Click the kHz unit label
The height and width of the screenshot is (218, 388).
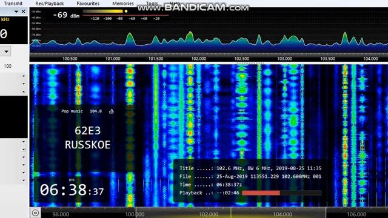(x=5, y=19)
